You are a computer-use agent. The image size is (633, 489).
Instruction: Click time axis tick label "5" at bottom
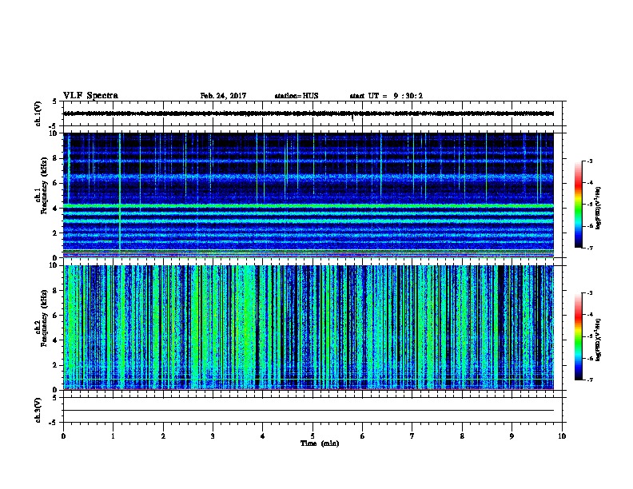(x=313, y=436)
